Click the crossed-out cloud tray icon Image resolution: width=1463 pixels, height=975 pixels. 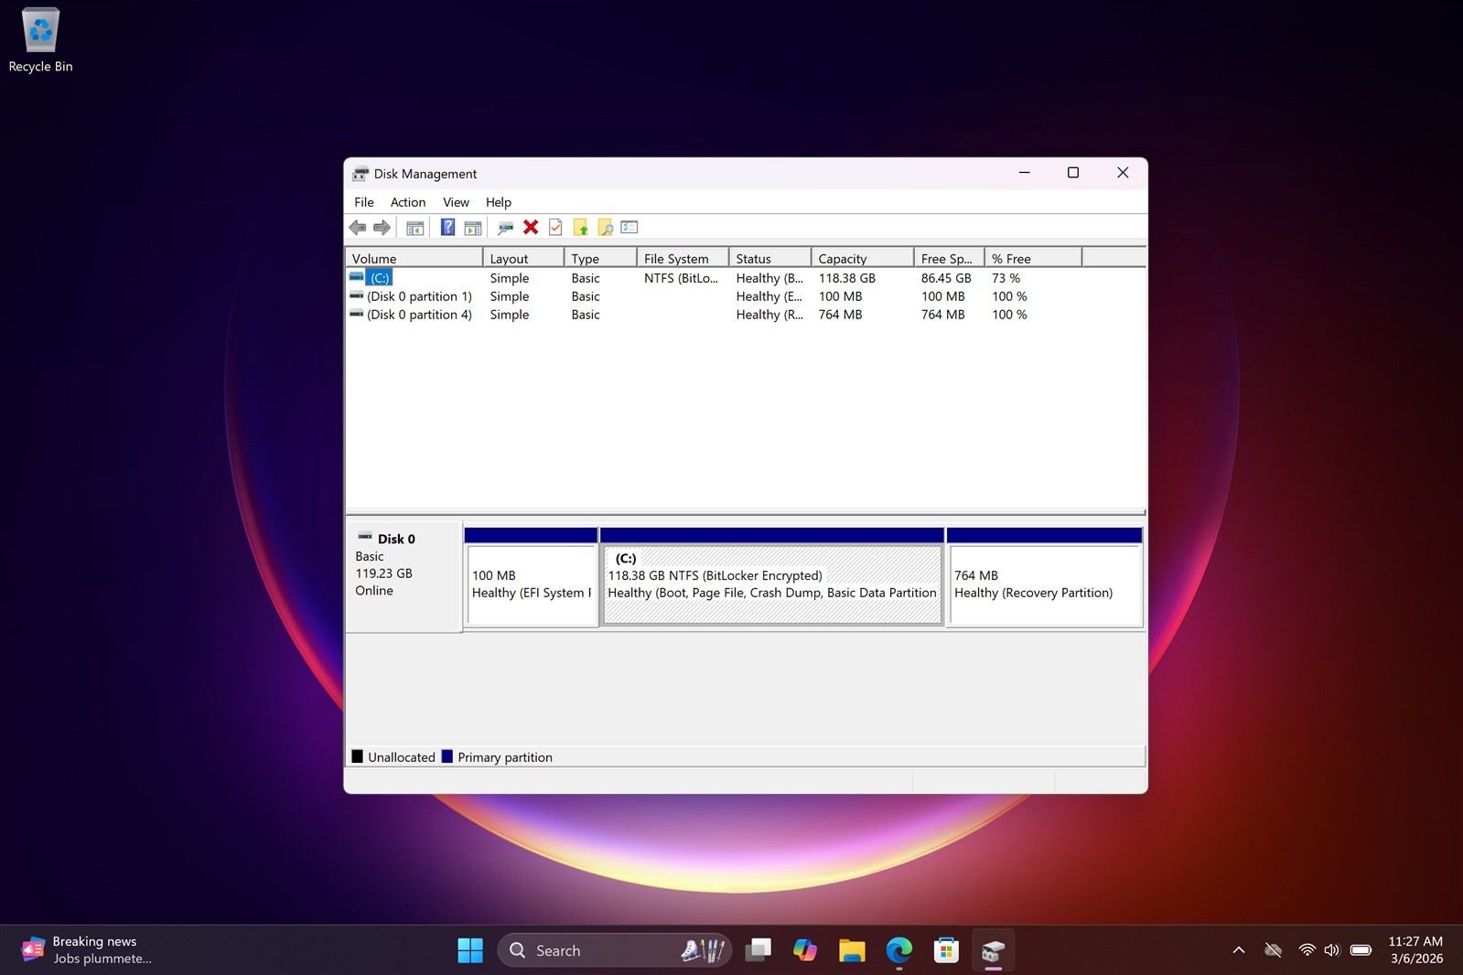pos(1273,950)
